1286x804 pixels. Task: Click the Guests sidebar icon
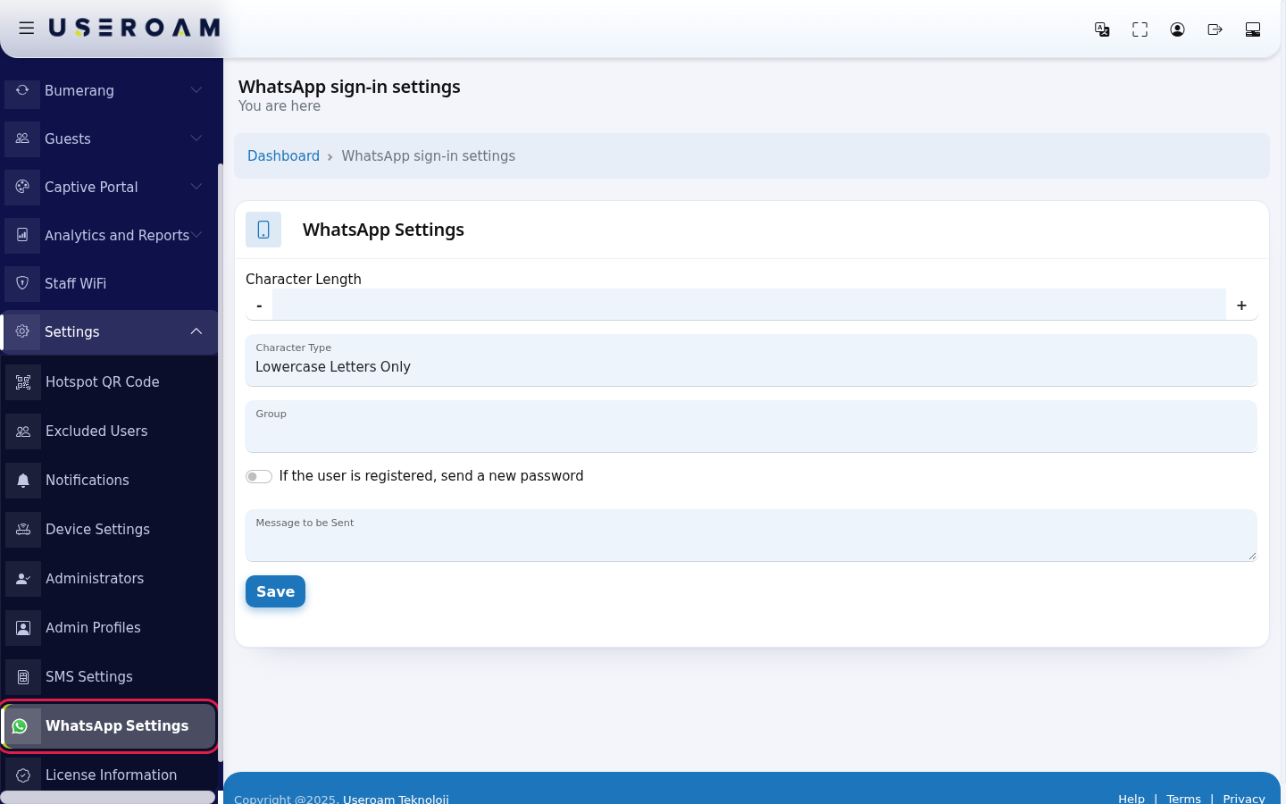pyautogui.click(x=22, y=138)
